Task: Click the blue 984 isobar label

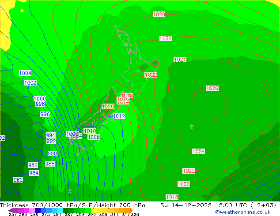Action: click(x=34, y=173)
